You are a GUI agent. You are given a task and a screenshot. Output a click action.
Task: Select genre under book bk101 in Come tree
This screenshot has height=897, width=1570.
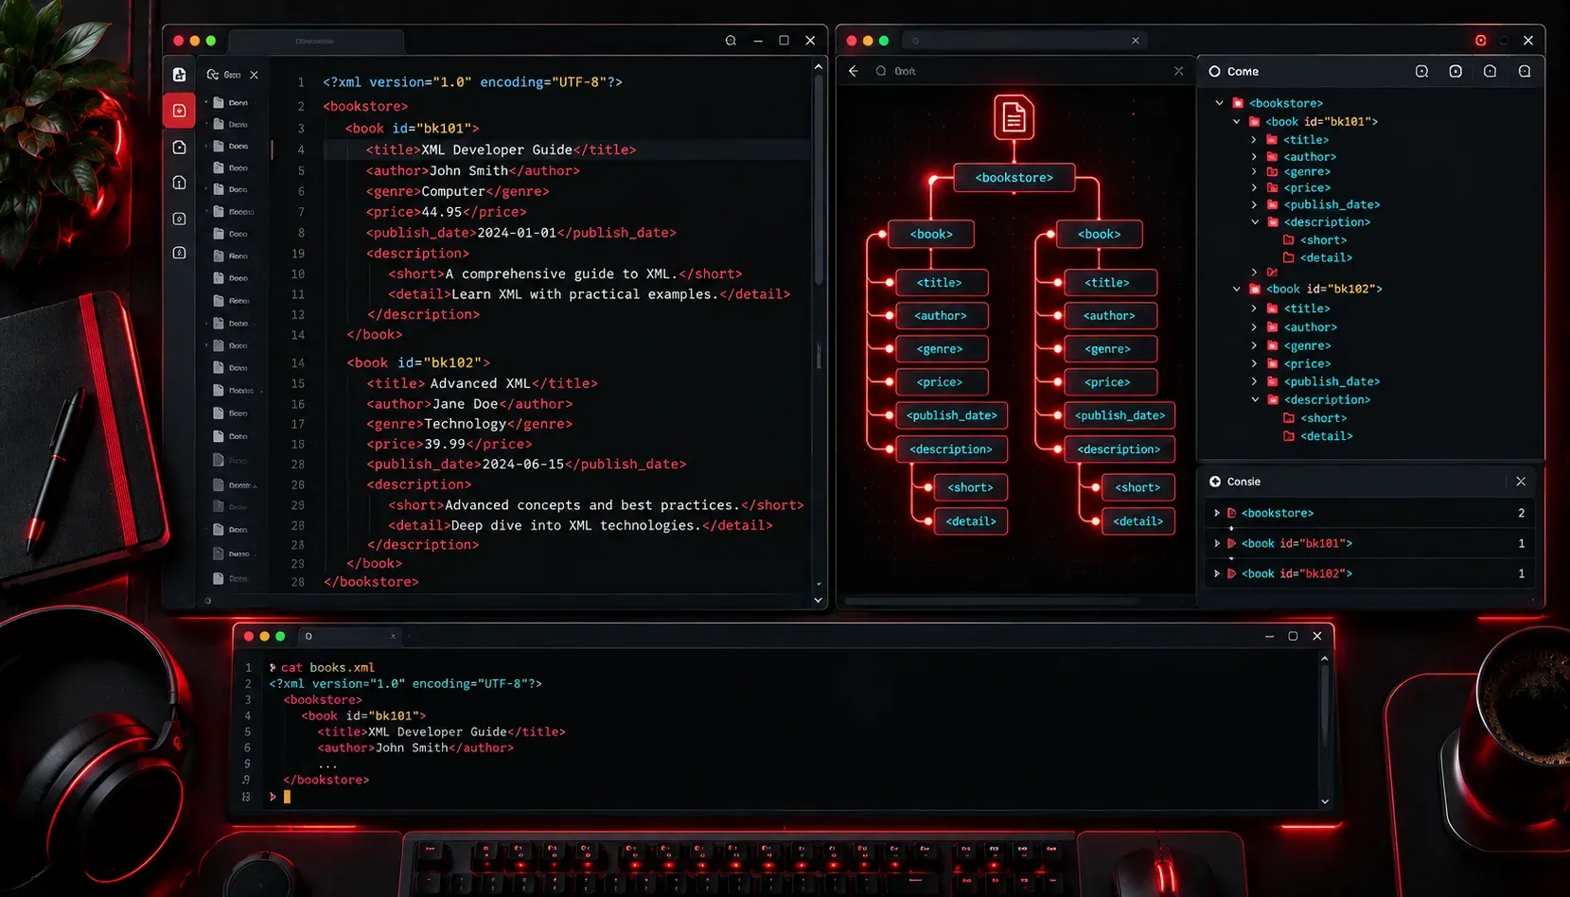tap(1307, 172)
